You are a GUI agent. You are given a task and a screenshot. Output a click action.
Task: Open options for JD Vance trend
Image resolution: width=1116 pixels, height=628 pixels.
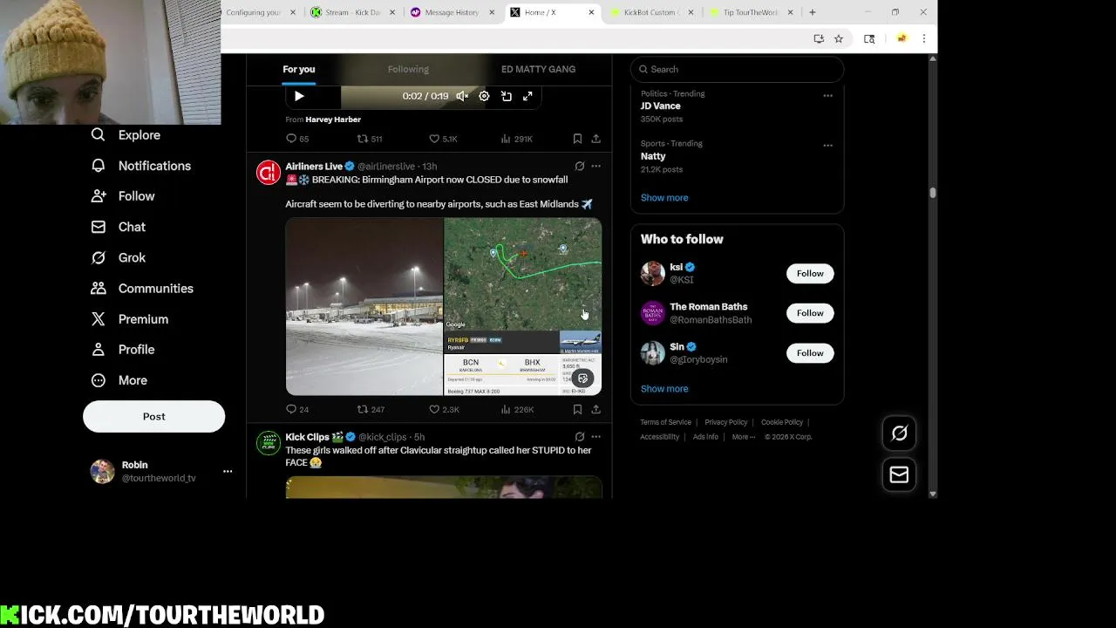coord(827,95)
